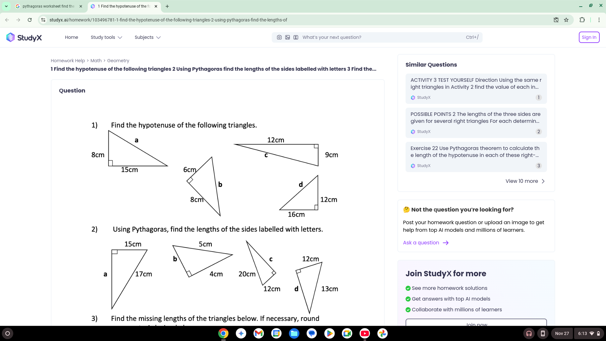This screenshot has height=341, width=606.
Task: Open the phone hub icon in shelf
Action: 543,333
